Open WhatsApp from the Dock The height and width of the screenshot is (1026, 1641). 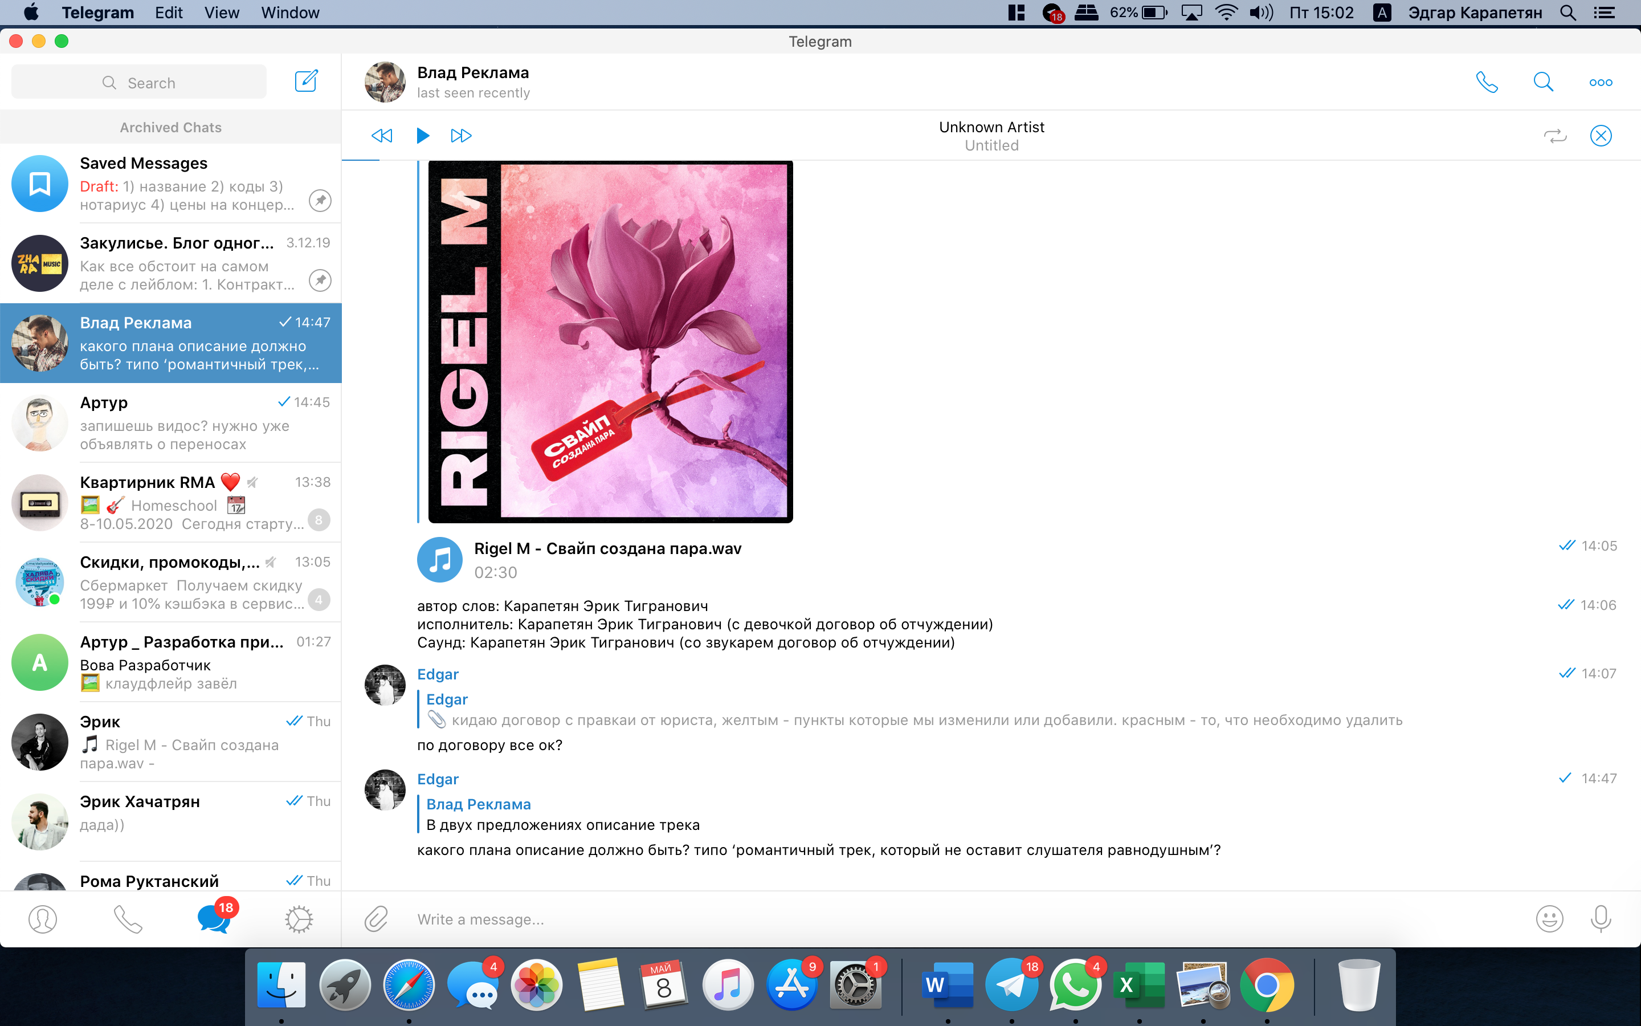(x=1075, y=984)
